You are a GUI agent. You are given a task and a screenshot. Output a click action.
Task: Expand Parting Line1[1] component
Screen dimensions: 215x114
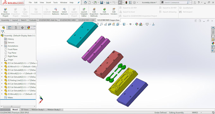click(x=2, y=80)
